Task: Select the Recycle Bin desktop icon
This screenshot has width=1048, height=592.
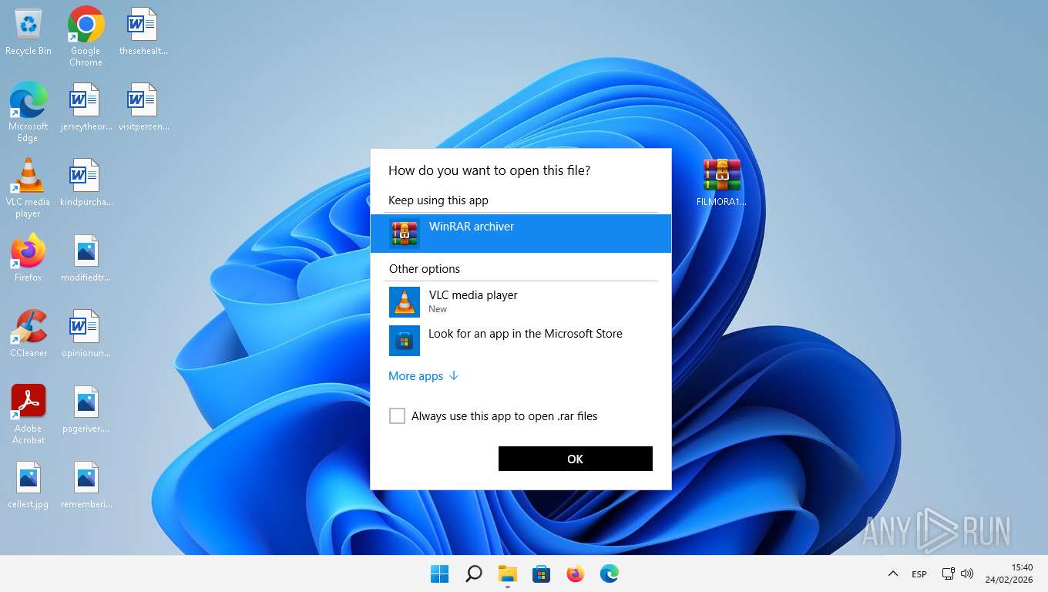Action: pos(29,32)
